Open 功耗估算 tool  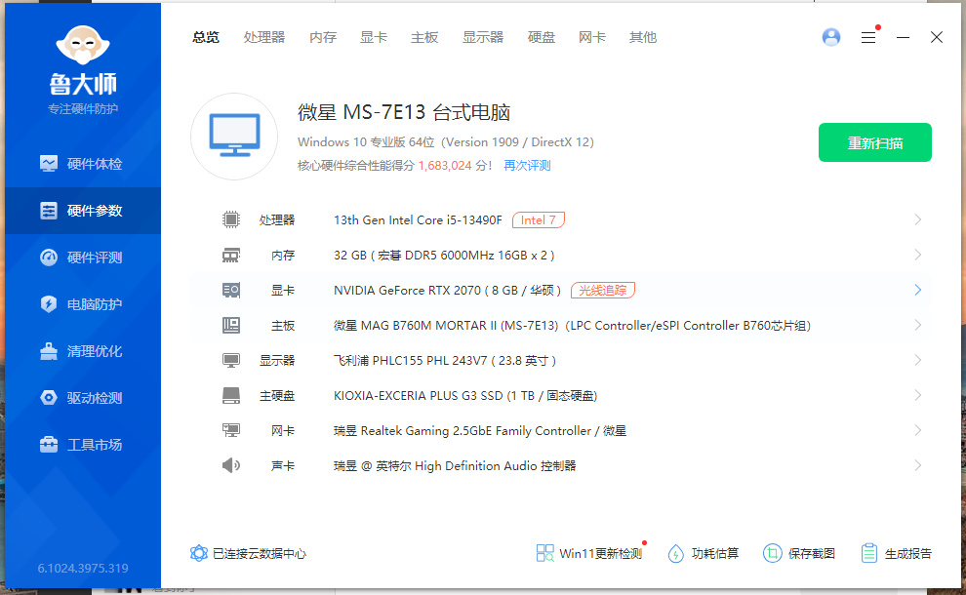tap(703, 554)
